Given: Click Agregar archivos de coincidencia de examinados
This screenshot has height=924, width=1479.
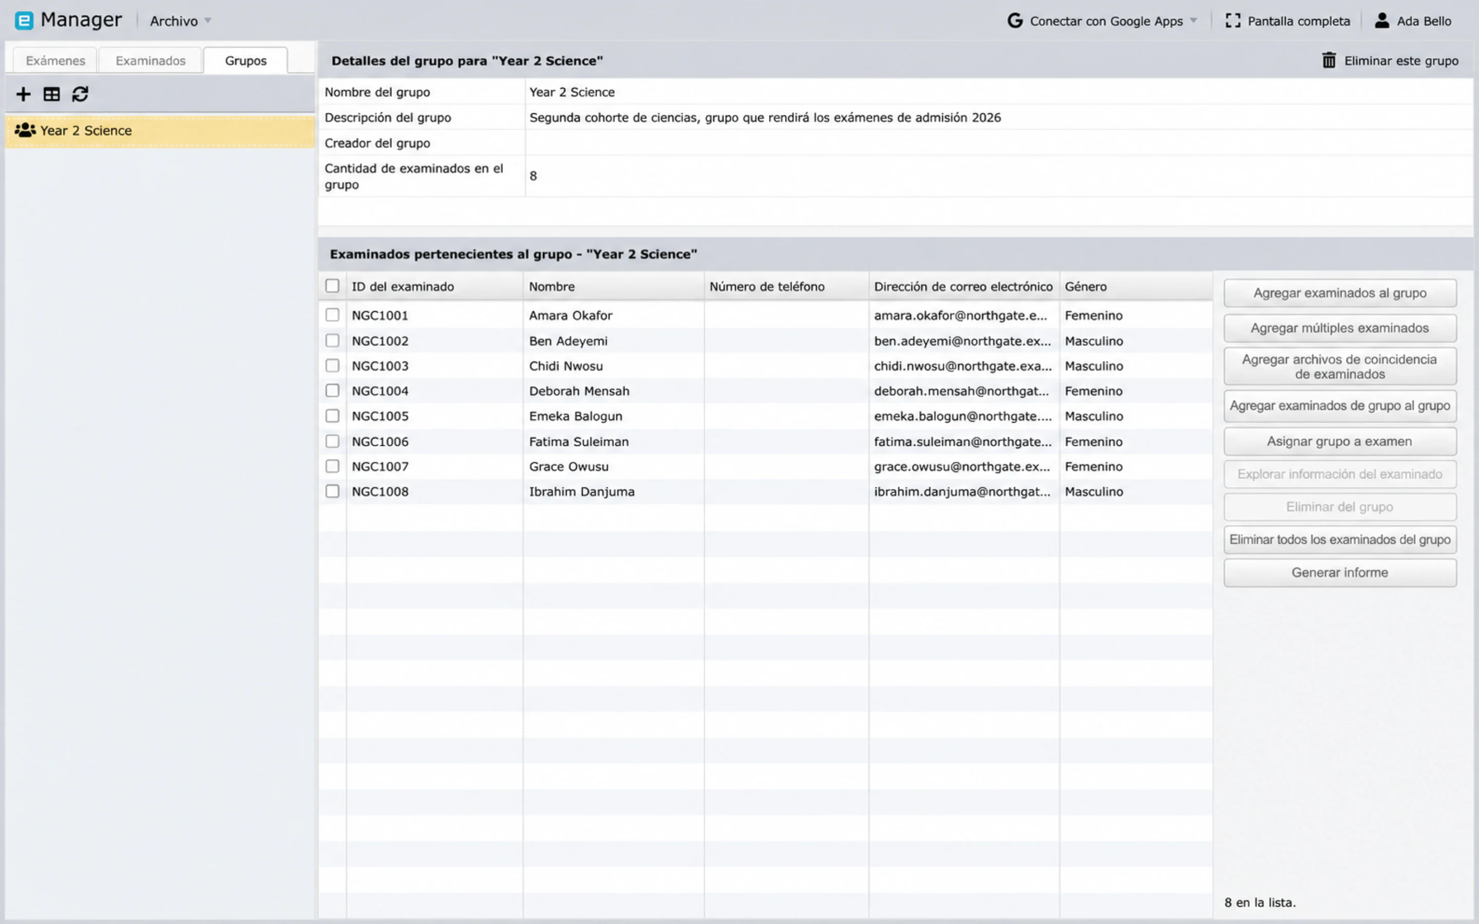Looking at the screenshot, I should tap(1340, 367).
